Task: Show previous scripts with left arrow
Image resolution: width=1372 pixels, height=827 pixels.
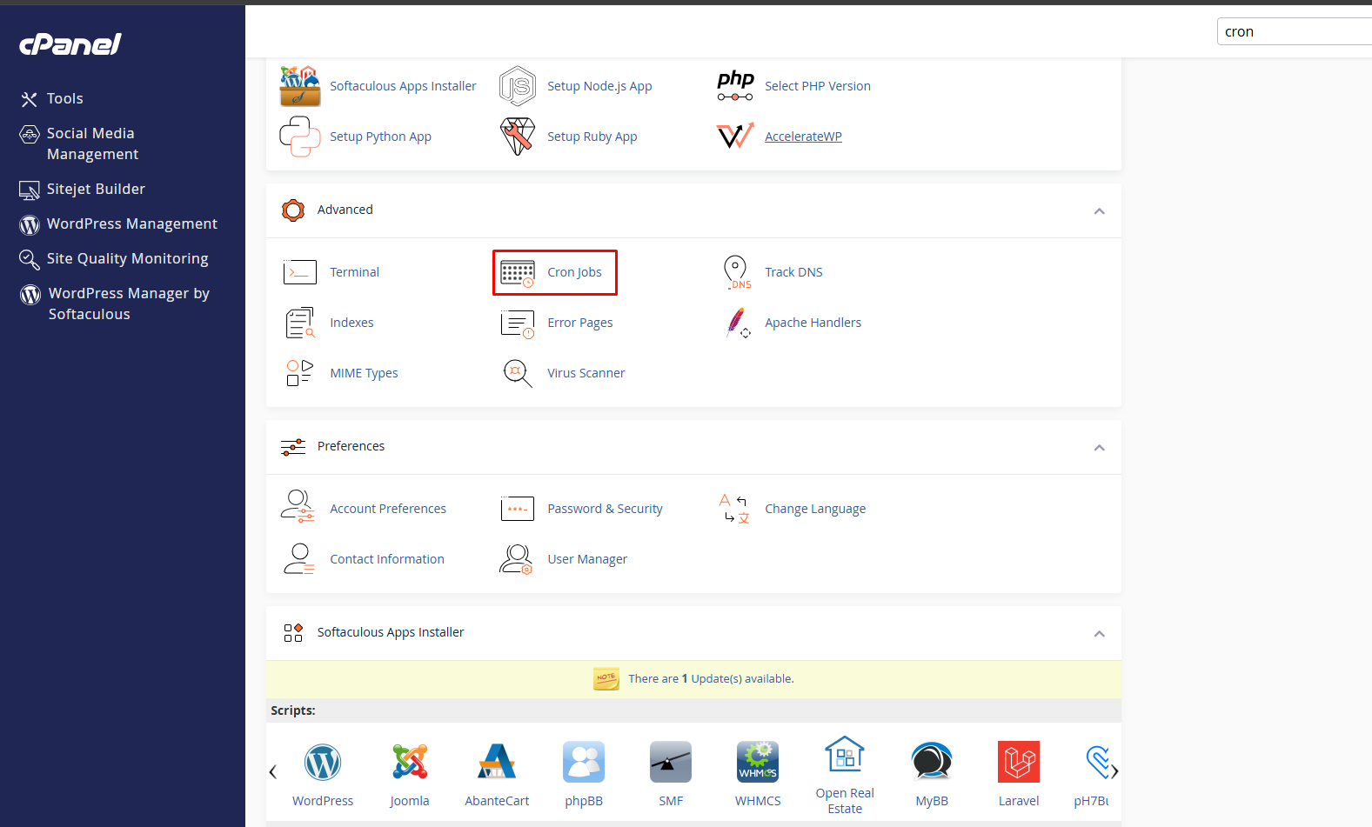Action: tap(273, 771)
